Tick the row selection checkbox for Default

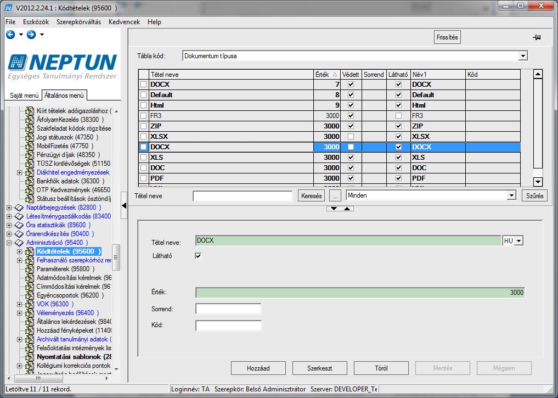point(143,94)
